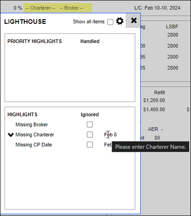The image size is (191, 216).
Task: Click the -- Broker -- placeholder field
Action: 72,8
